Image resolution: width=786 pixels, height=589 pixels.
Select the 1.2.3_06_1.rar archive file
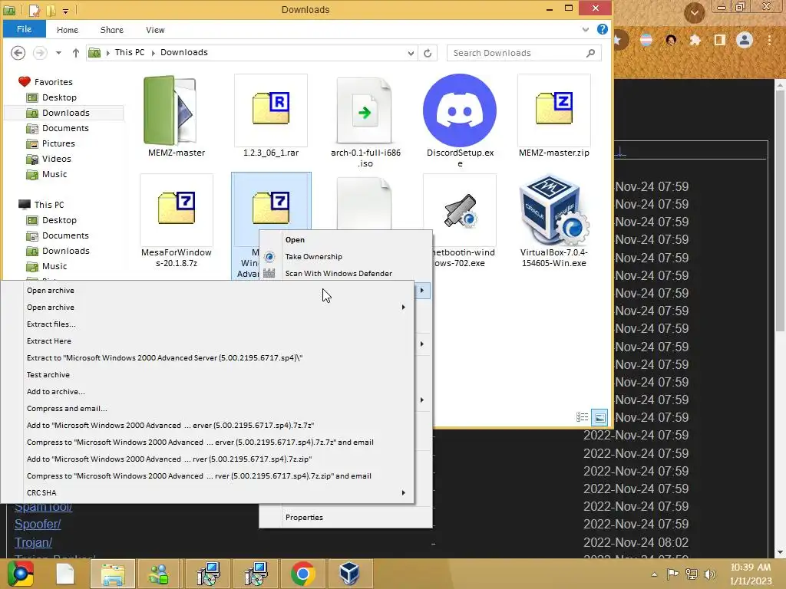(271, 110)
